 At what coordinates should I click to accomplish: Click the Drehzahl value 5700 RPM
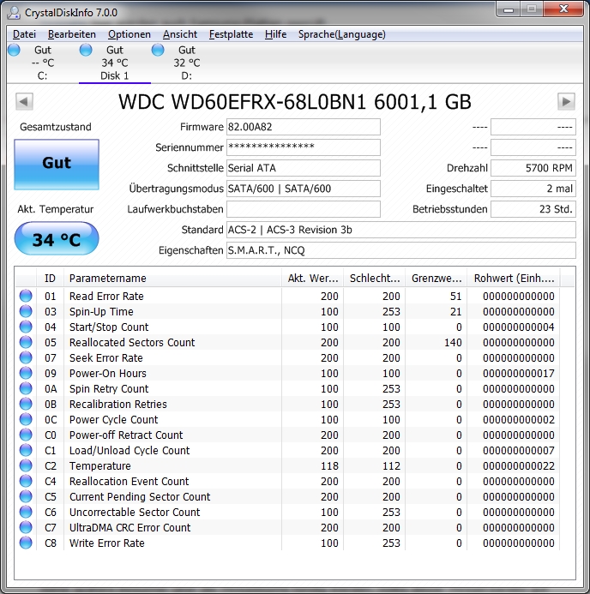point(533,168)
